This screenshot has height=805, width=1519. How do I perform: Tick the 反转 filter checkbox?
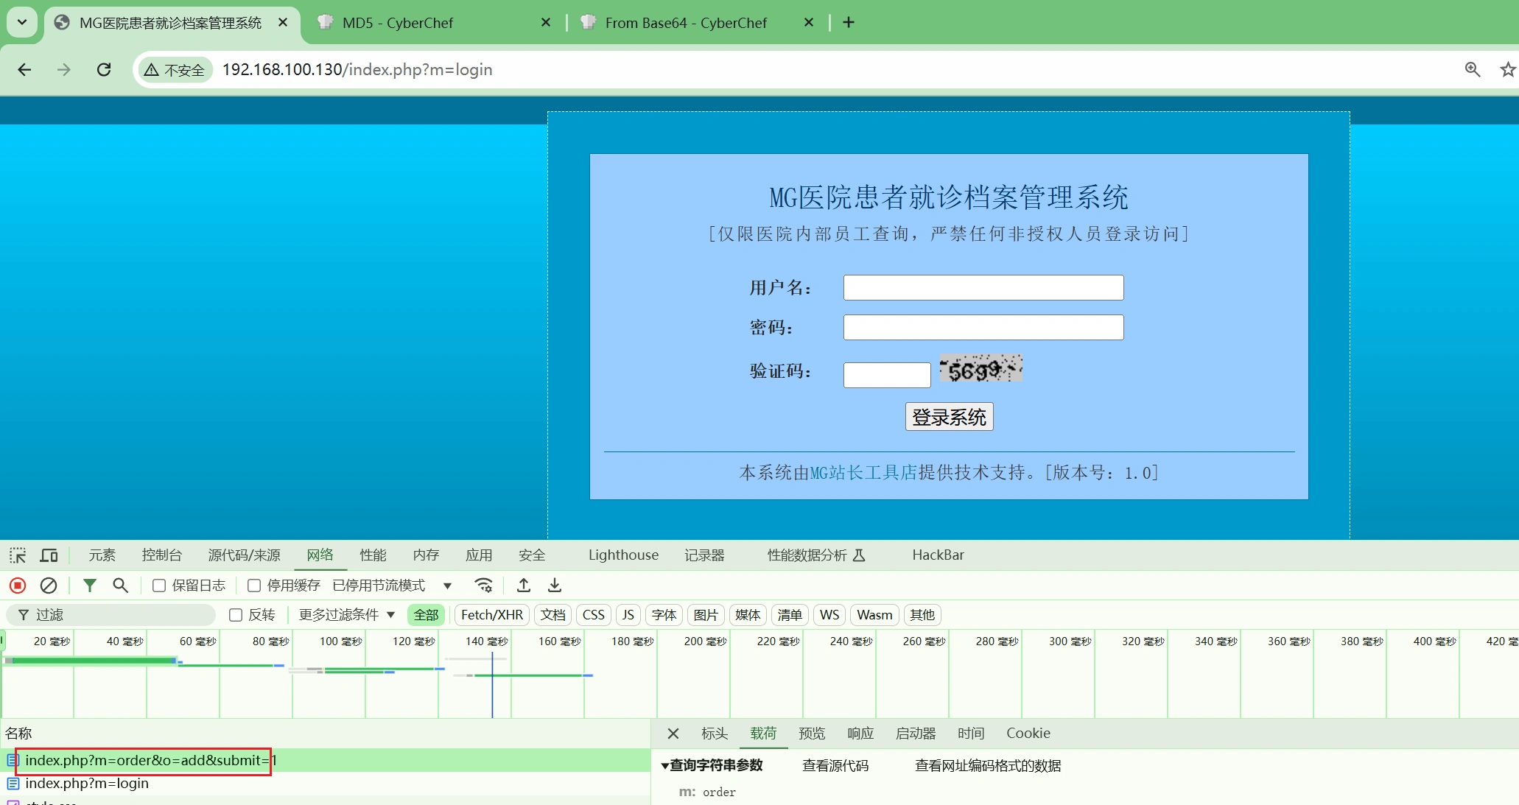pyautogui.click(x=236, y=615)
